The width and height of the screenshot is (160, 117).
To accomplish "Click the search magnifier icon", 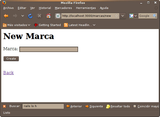I will pyautogui.click(x=155, y=16).
